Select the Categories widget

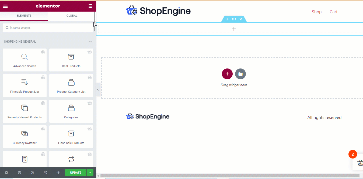[x=71, y=111]
